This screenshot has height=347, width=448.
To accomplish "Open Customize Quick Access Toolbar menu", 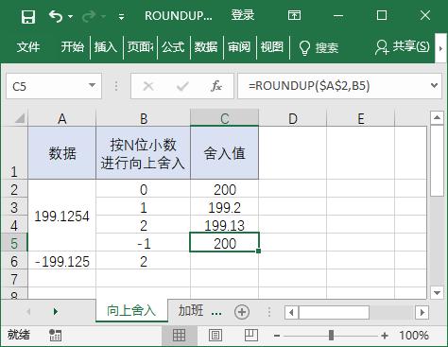I will pyautogui.click(x=121, y=17).
